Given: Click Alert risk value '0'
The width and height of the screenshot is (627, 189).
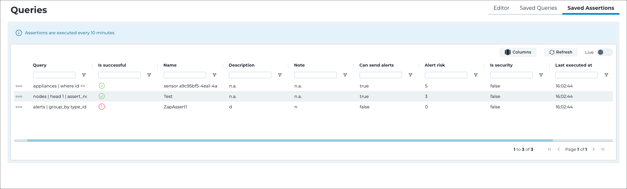Looking at the screenshot, I should pos(426,107).
